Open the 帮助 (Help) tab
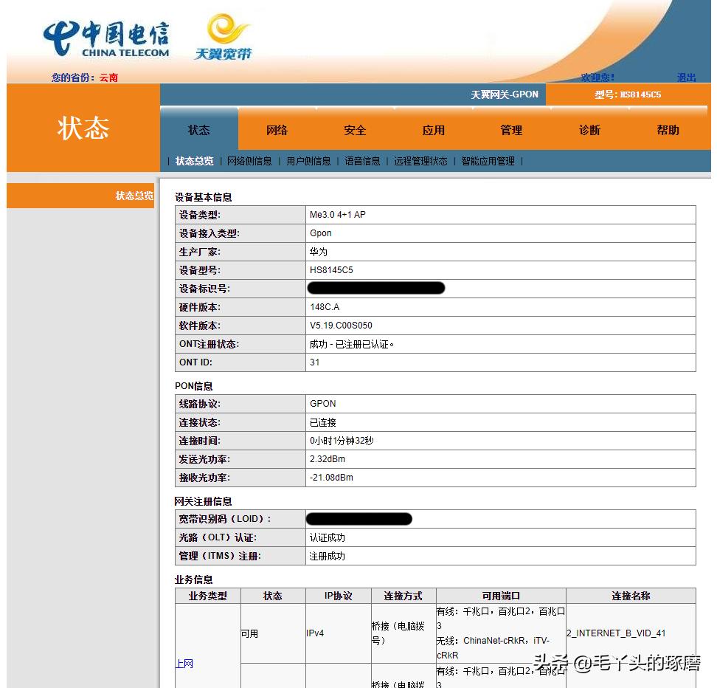Screen dimensions: 717x688 (x=668, y=130)
